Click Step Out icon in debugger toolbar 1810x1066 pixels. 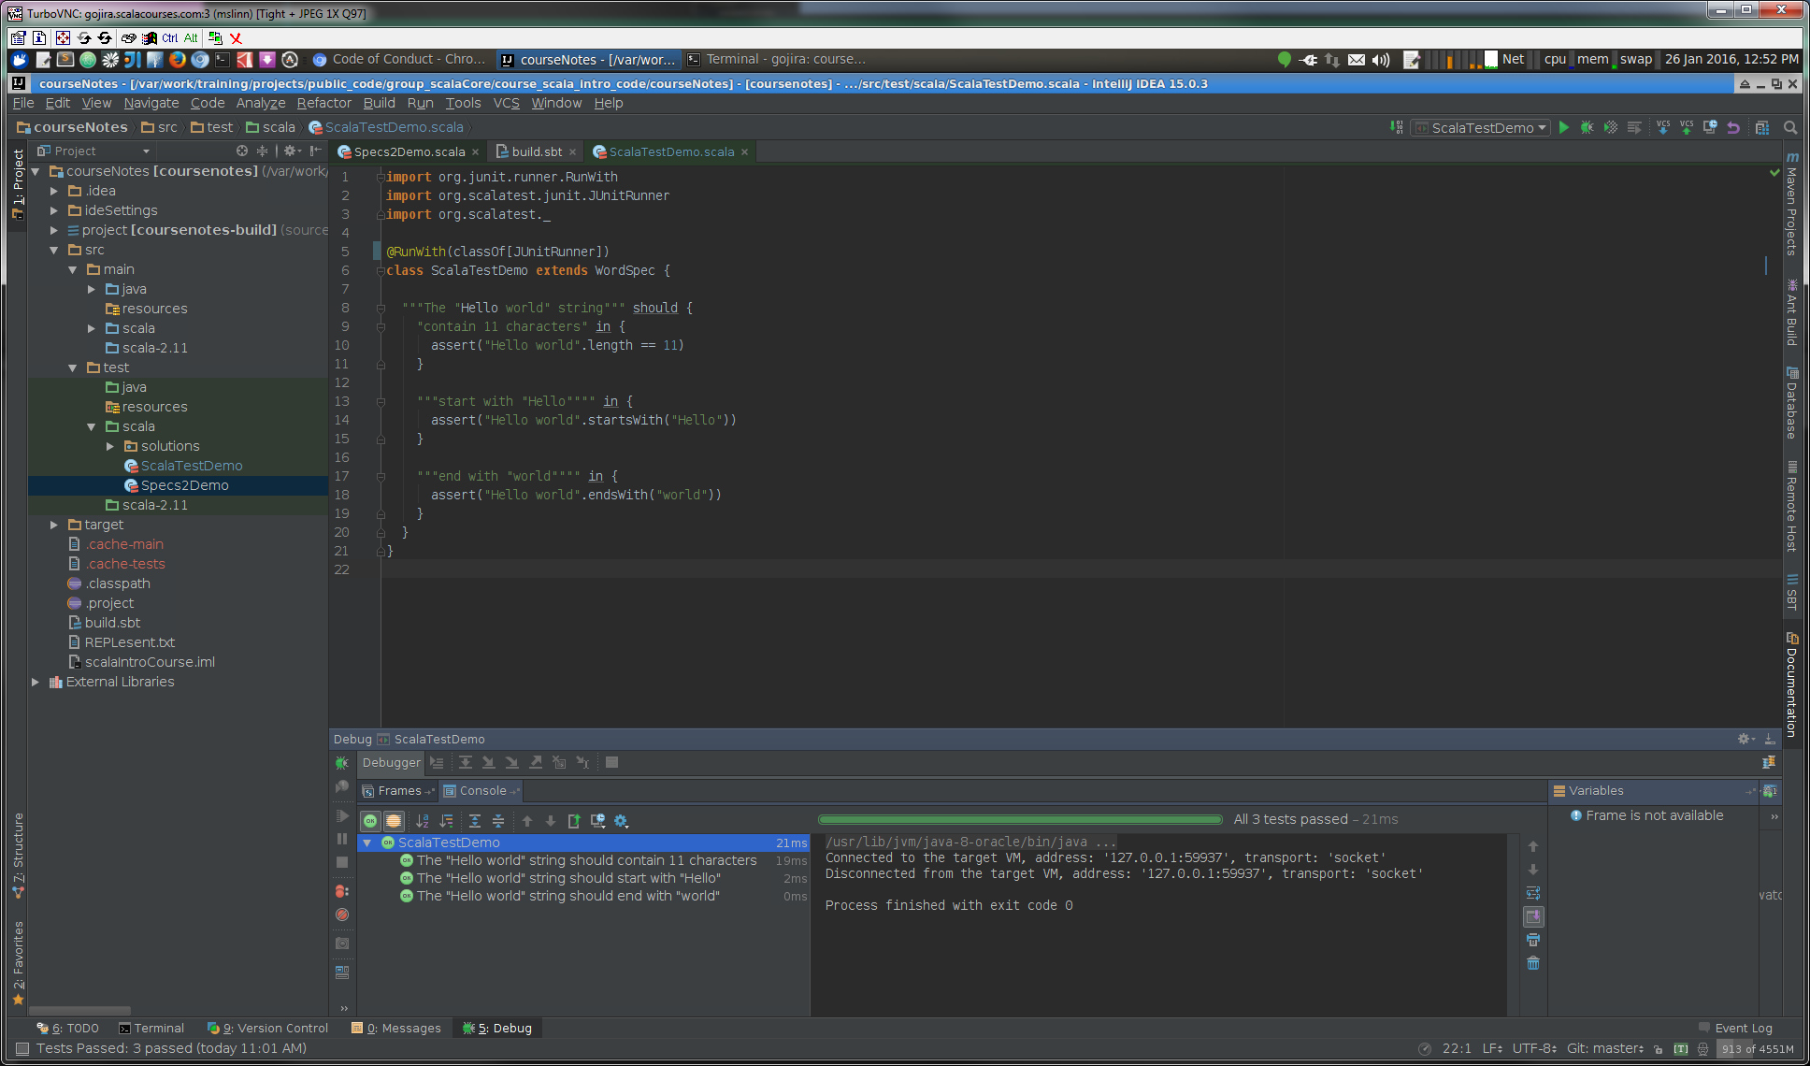pos(536,762)
